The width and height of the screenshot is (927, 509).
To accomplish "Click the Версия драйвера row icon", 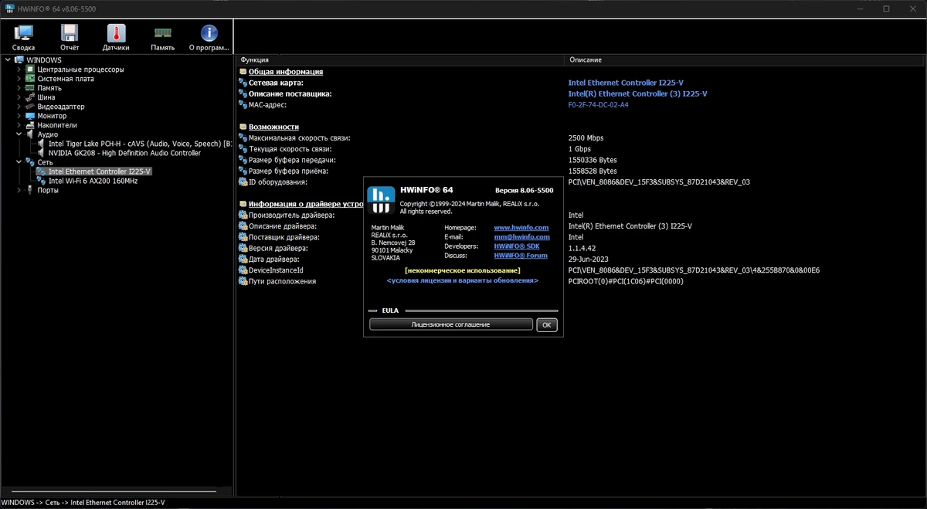I will click(x=243, y=249).
